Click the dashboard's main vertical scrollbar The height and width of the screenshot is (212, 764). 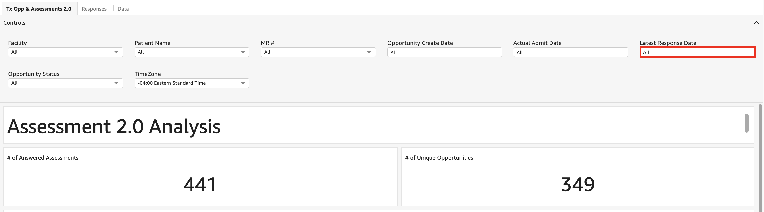[x=760, y=157]
